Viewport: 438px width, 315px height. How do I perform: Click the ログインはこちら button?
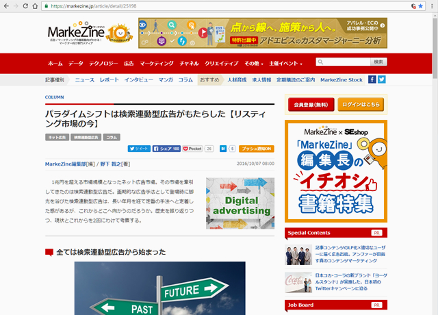coord(361,105)
